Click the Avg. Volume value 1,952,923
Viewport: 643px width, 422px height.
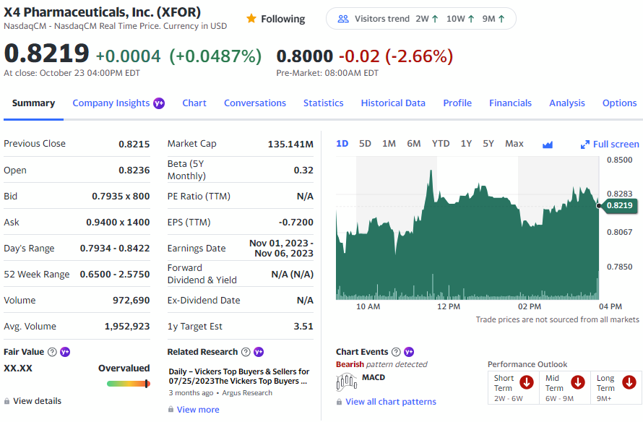(127, 327)
